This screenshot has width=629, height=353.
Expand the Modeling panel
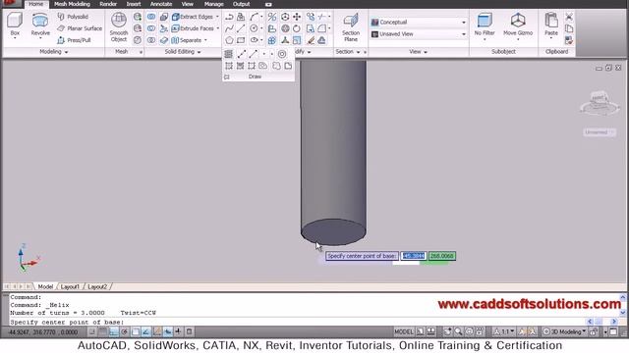[54, 52]
